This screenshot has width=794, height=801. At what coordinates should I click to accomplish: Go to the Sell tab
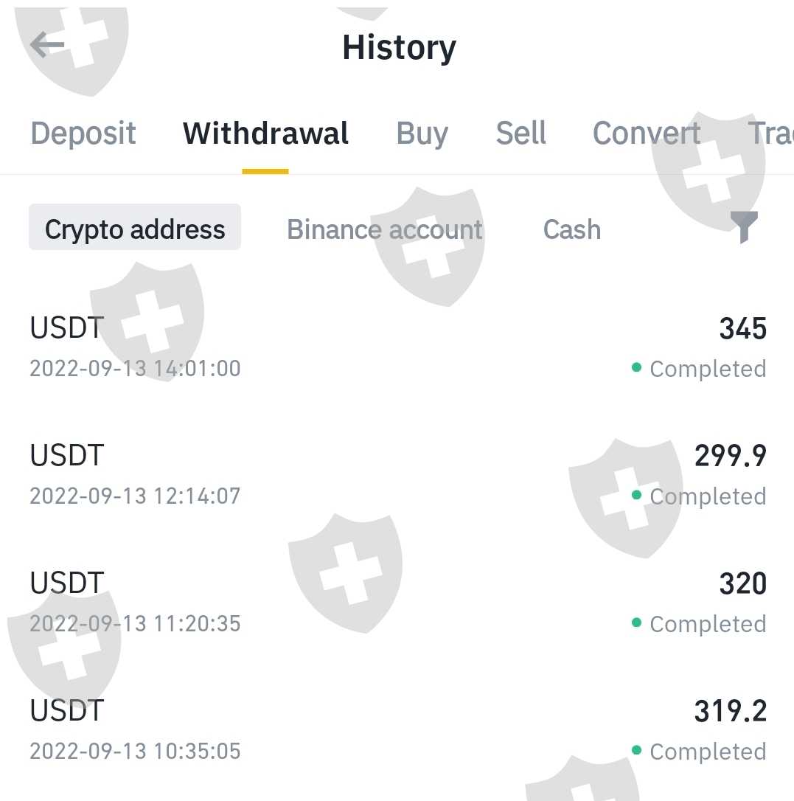pos(520,133)
